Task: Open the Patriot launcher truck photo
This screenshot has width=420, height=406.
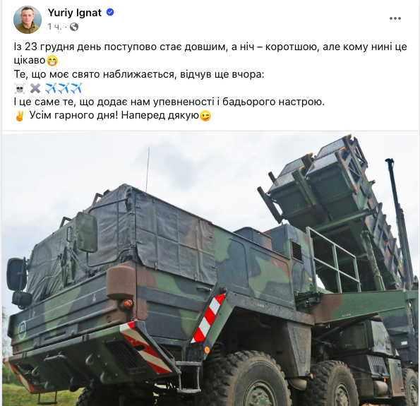Action: (210, 268)
